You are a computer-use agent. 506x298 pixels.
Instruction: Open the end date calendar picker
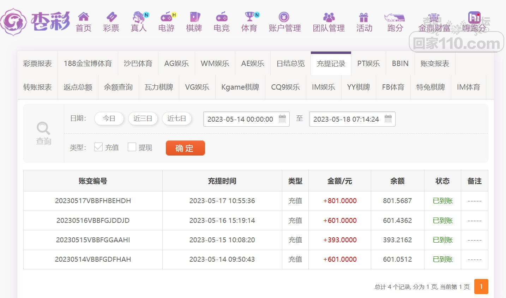pos(388,119)
